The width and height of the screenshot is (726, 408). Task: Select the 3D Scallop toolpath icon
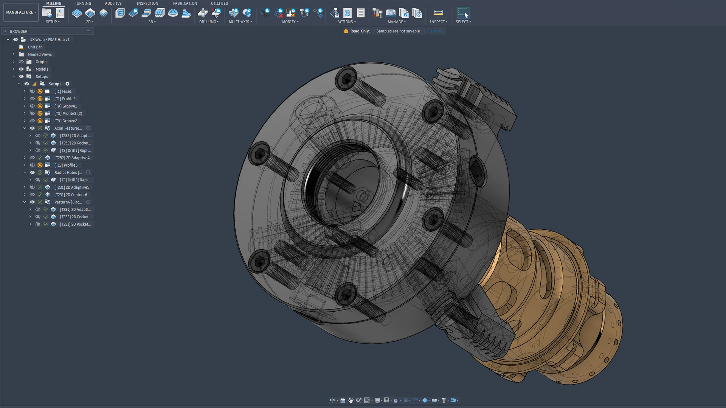(x=173, y=13)
